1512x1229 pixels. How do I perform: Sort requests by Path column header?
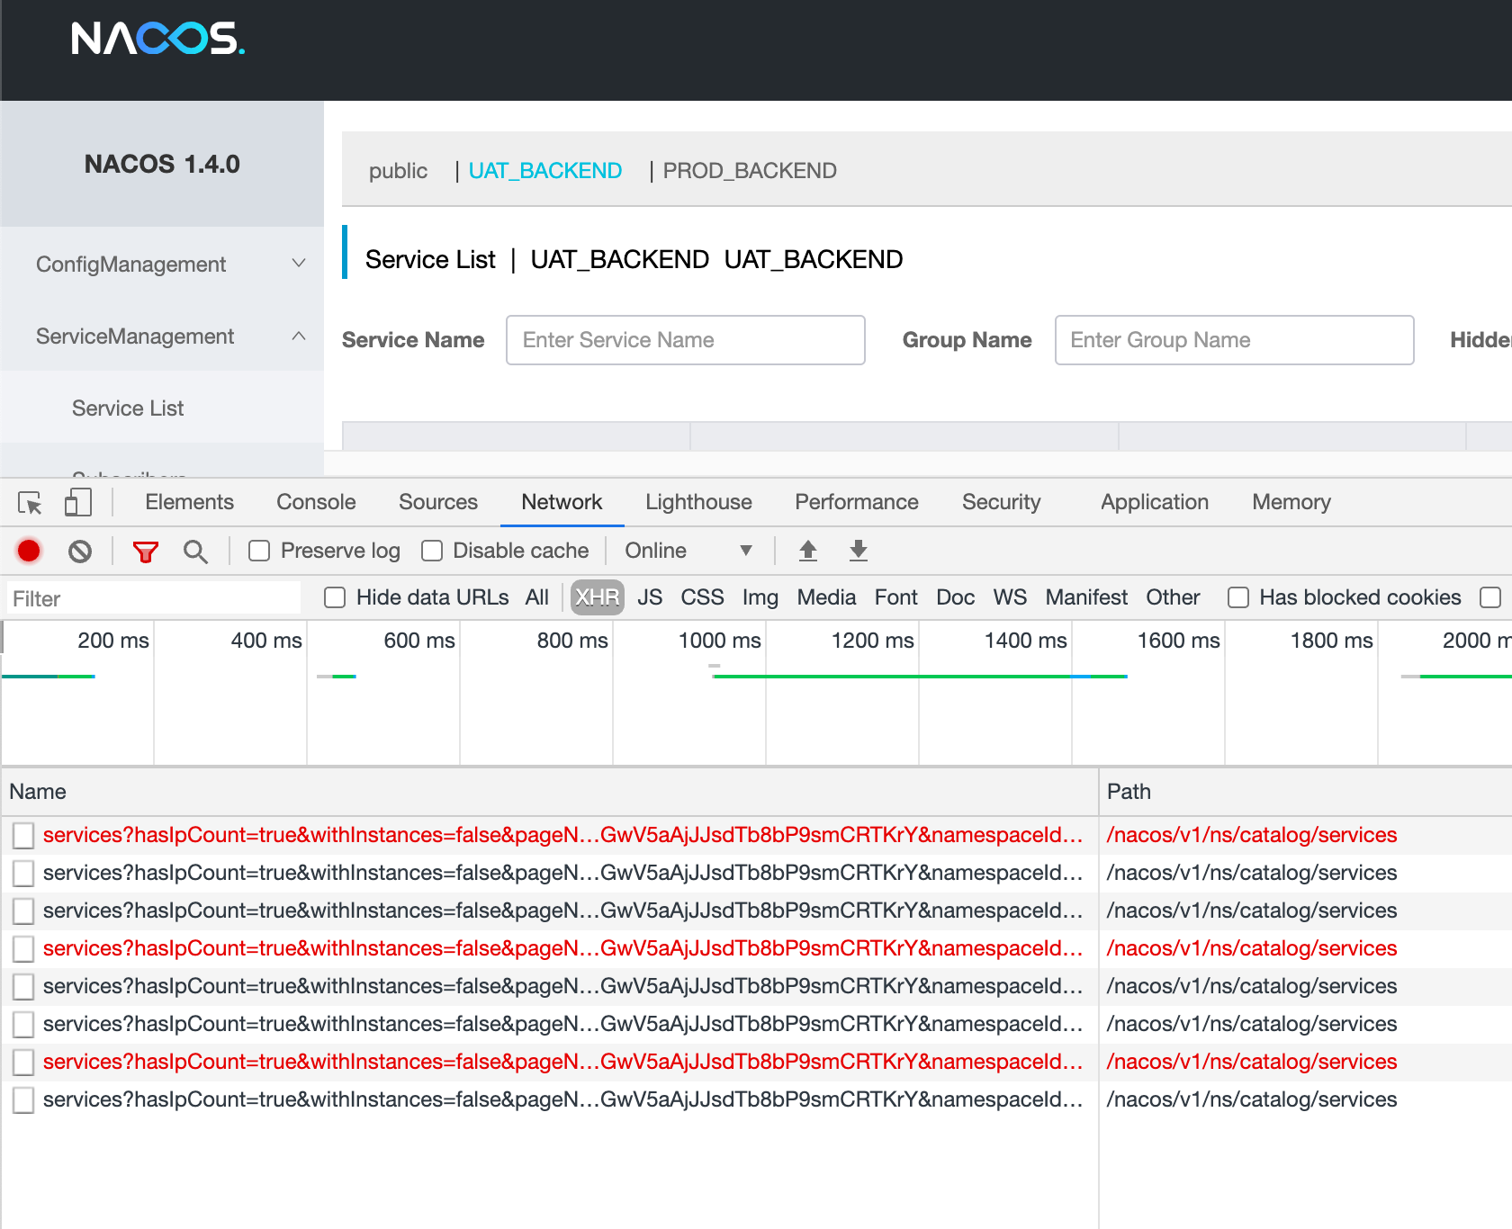pos(1305,792)
